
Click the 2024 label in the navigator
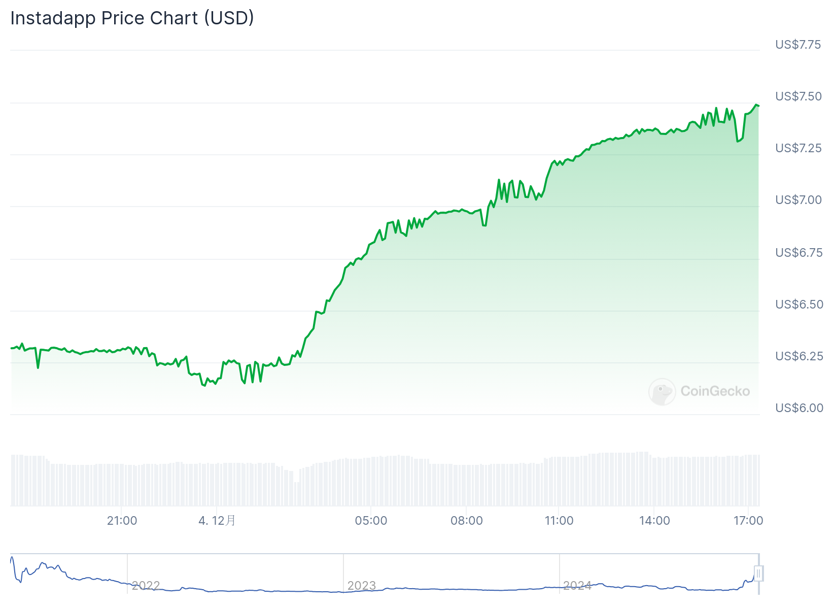[x=577, y=586]
